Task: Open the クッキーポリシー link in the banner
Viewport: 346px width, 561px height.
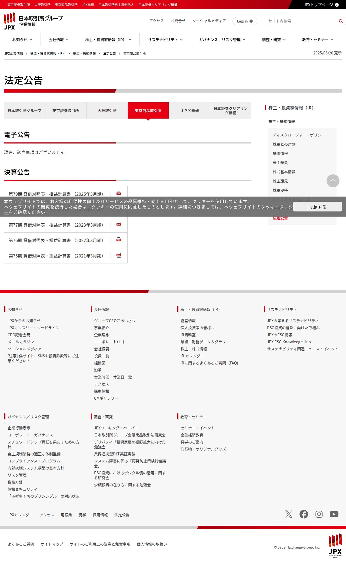Action: coord(277,207)
